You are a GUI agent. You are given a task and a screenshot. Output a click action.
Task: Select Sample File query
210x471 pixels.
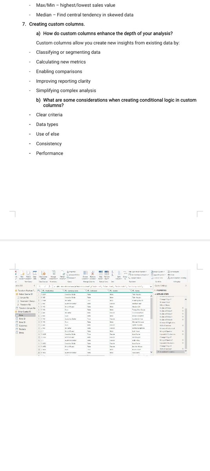[24, 297]
